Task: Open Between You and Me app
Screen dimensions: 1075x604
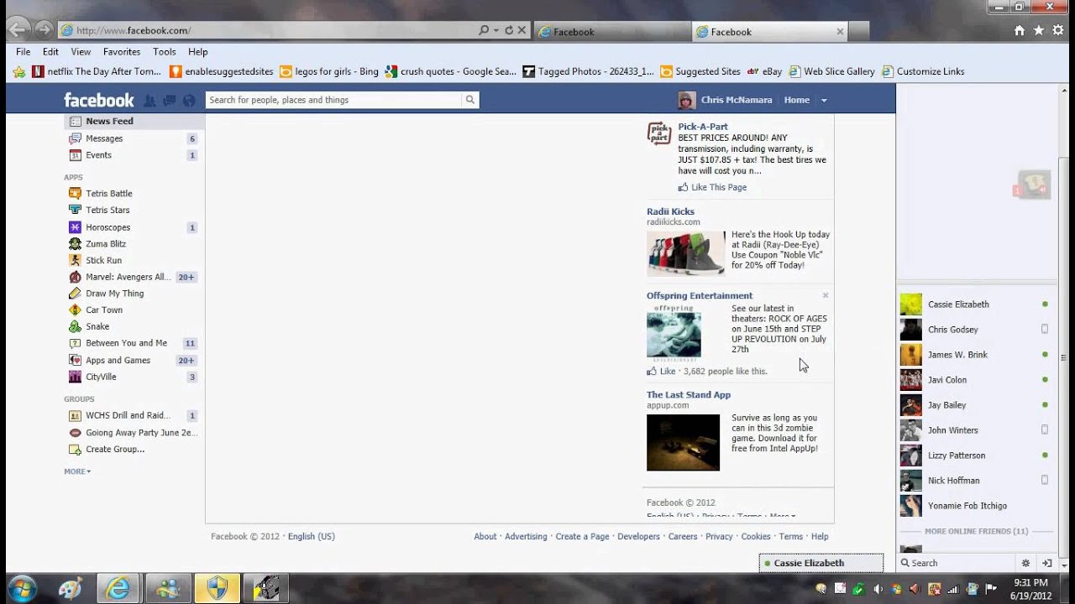Action: point(126,343)
